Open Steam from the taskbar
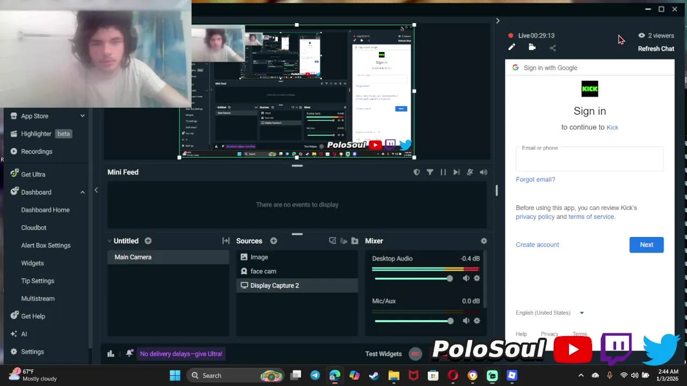687x386 pixels. (374, 375)
